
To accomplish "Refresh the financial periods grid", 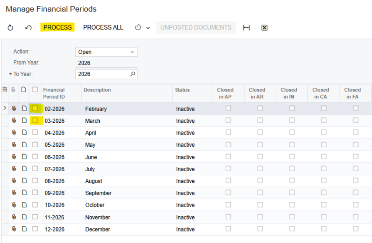I will [10, 27].
